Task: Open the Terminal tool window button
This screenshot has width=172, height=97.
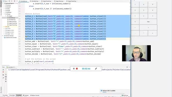Action: [26, 95]
